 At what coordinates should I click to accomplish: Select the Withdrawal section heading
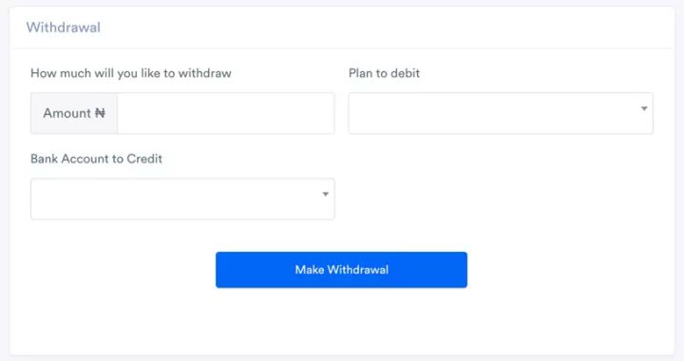[x=64, y=28]
